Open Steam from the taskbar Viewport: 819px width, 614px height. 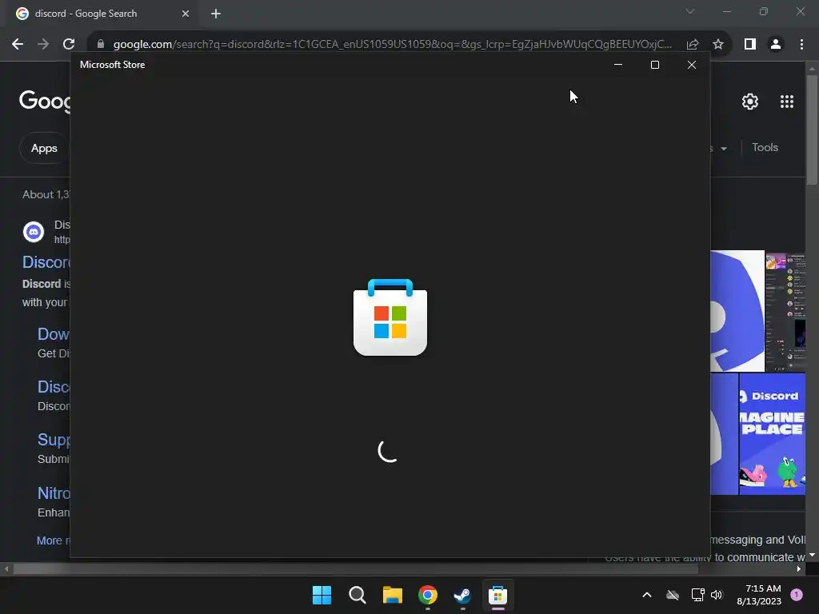[463, 595]
